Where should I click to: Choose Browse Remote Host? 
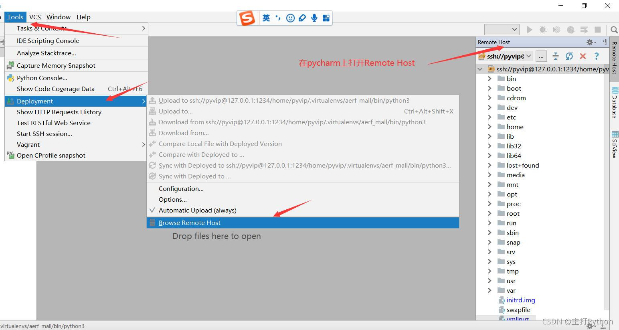(x=303, y=223)
